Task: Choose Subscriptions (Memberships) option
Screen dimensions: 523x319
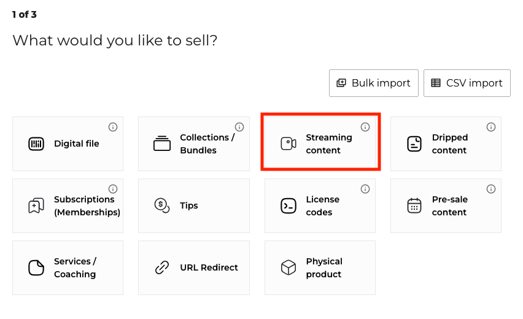Action: (68, 206)
